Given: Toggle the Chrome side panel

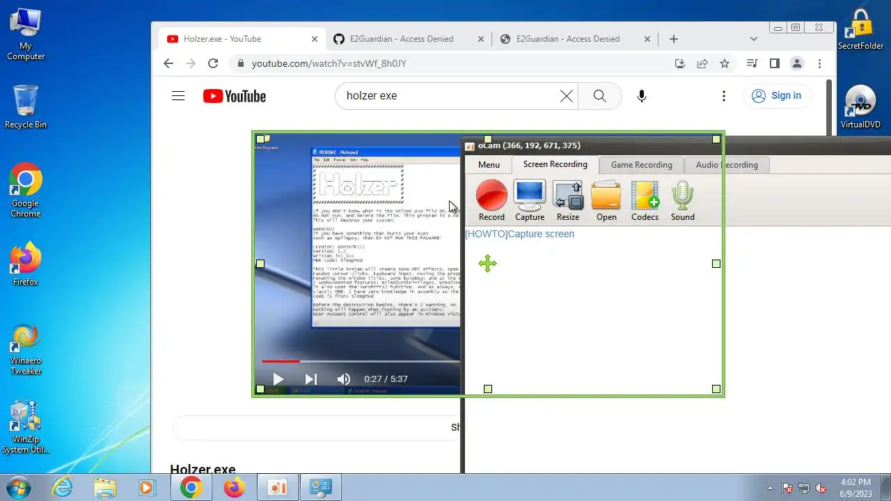Looking at the screenshot, I should pos(774,63).
